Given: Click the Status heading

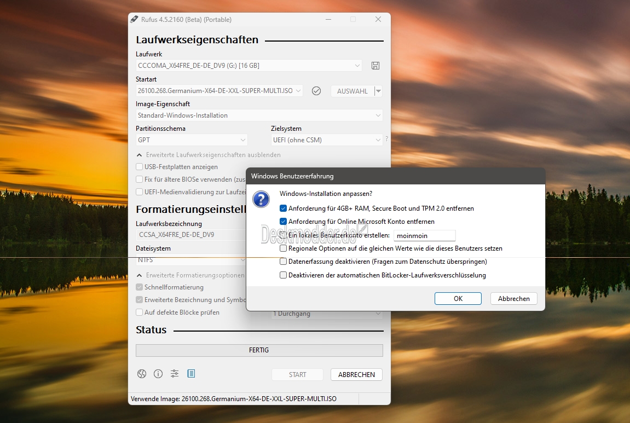Looking at the screenshot, I should (151, 330).
